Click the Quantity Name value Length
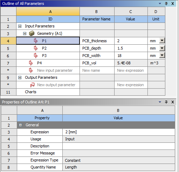This screenshot has height=172, width=179. pos(119,167)
